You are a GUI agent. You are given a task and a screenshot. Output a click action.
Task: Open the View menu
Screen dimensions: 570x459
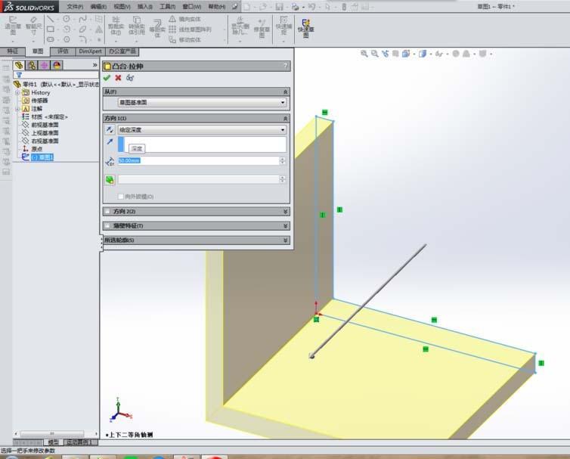click(122, 7)
